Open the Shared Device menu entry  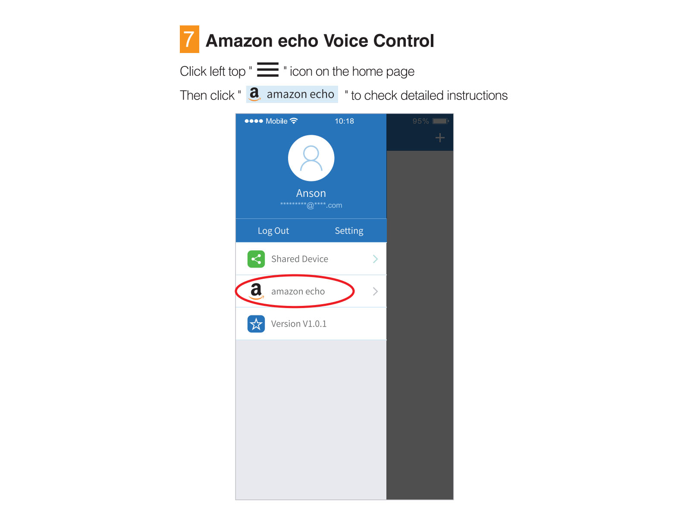pyautogui.click(x=311, y=259)
